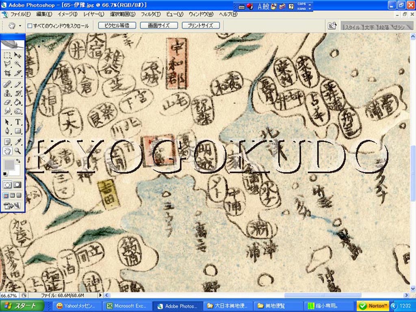This screenshot has width=416, height=312.
Task: Click the プリントサイズ button
Action: point(201,26)
